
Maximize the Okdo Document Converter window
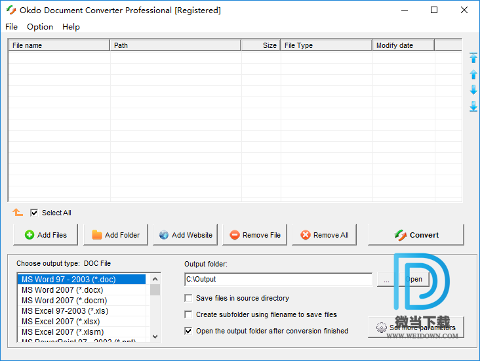(434, 10)
